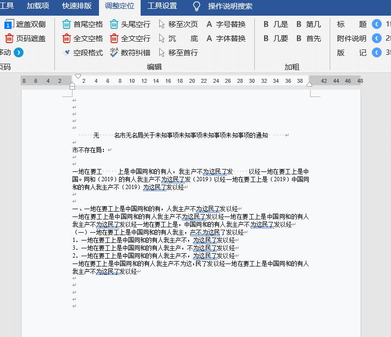Click numbered line starting with 1.
Screen dimensions: 391x337
pos(154,240)
